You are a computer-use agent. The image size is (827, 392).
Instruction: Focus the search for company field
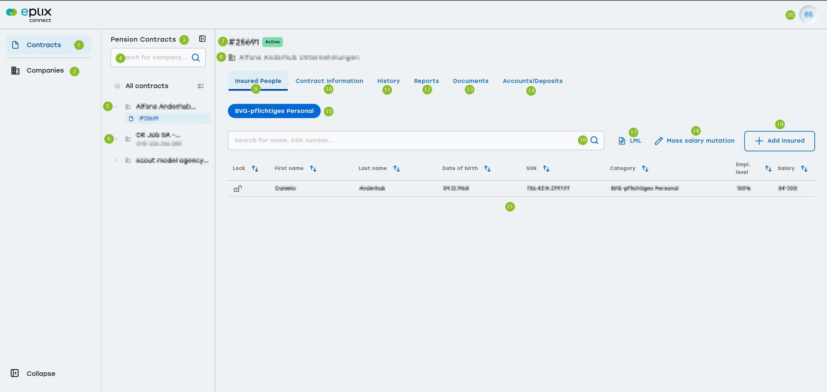(158, 57)
